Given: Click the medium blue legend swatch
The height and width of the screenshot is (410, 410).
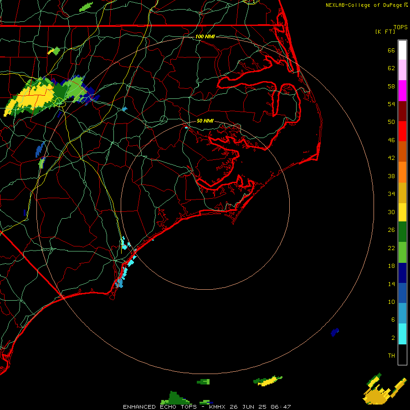Looking at the screenshot, I should pos(402,293).
